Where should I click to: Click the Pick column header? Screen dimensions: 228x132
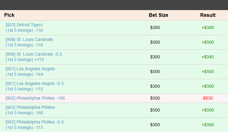9,15
